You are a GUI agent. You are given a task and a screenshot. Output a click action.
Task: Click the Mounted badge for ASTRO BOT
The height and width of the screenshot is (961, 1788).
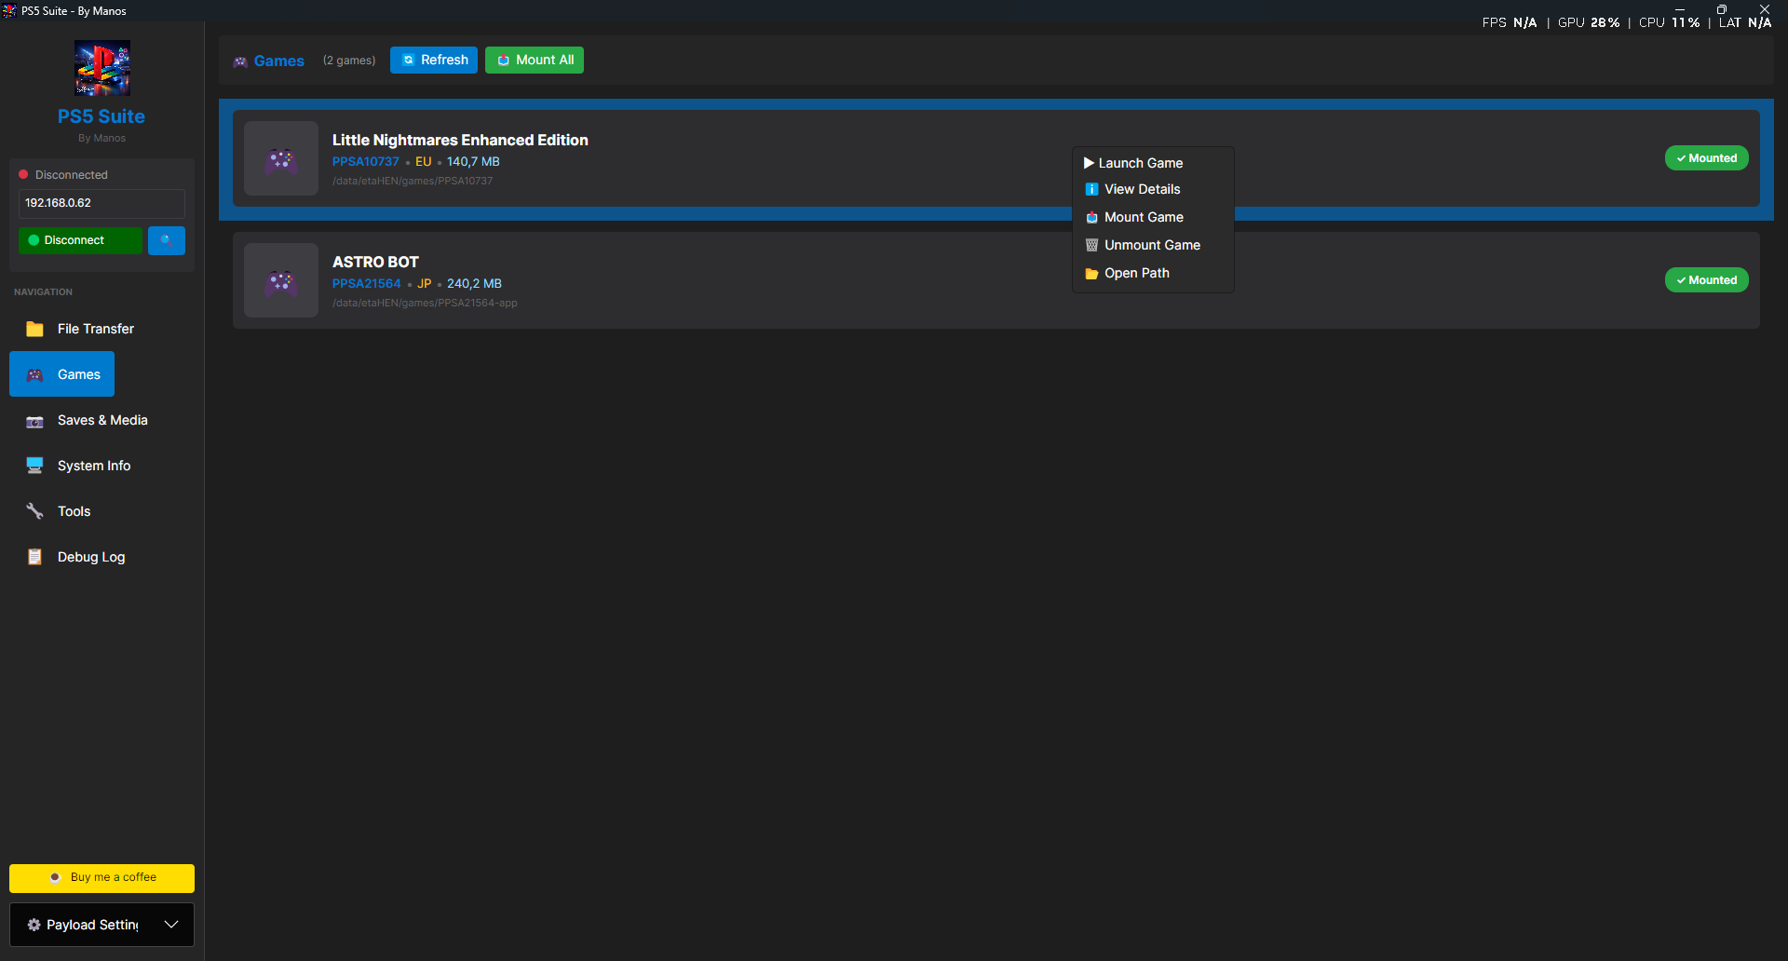1706,280
